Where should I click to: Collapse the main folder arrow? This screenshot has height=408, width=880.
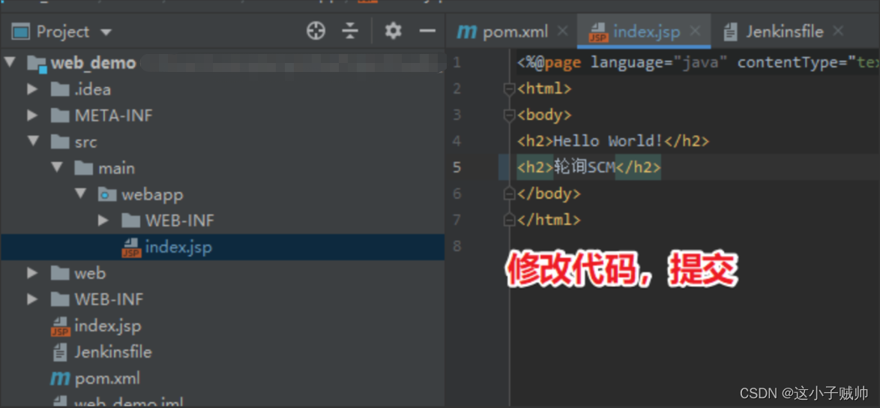point(56,167)
